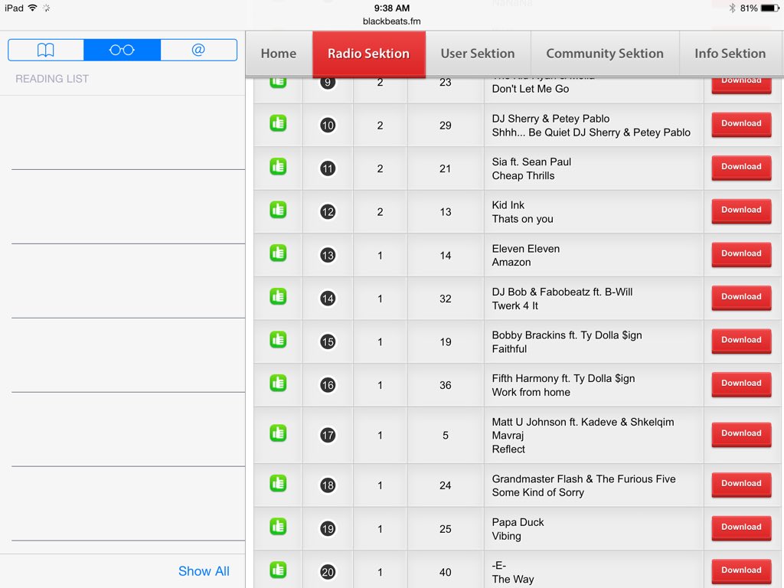Viewport: 784px width, 588px height.
Task: Download Cheap Thrills by Sia
Action: point(741,167)
